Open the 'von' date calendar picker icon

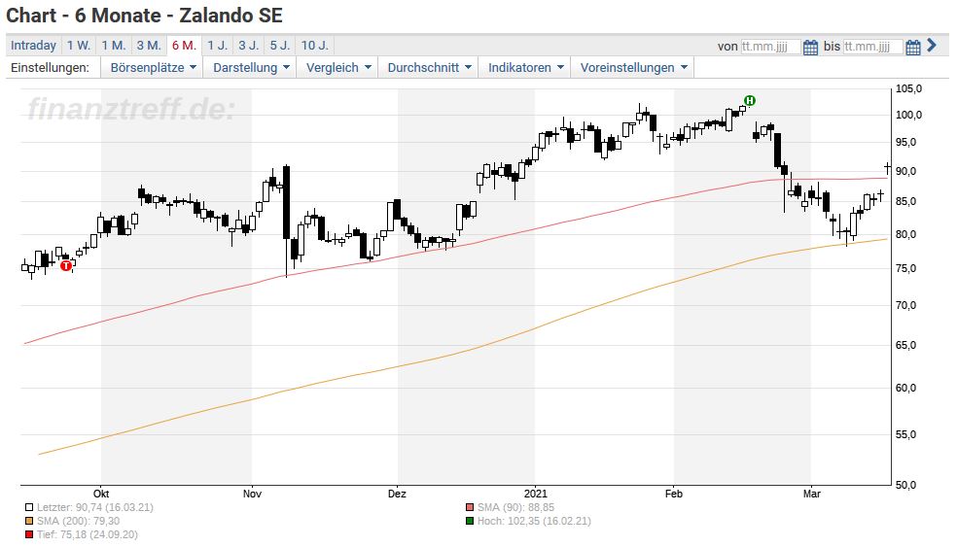(x=810, y=47)
